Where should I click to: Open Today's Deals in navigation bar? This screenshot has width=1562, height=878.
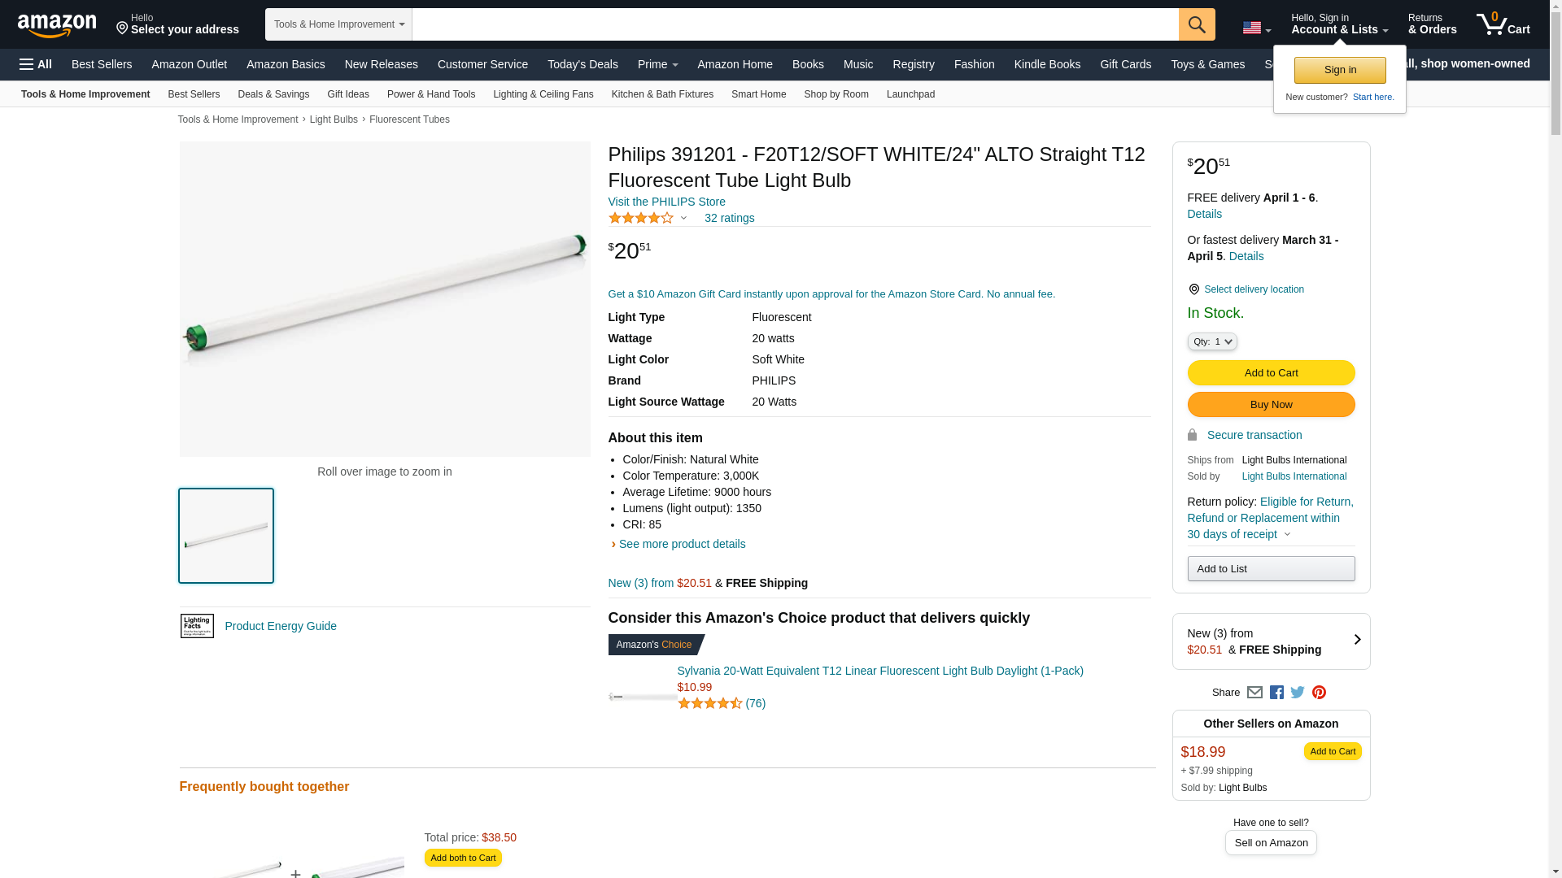pos(582,64)
